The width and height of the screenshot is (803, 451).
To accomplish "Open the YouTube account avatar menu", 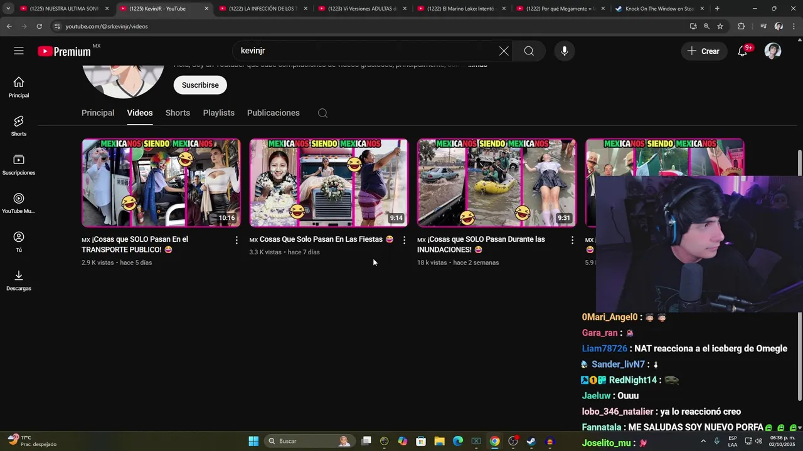I will [x=773, y=51].
